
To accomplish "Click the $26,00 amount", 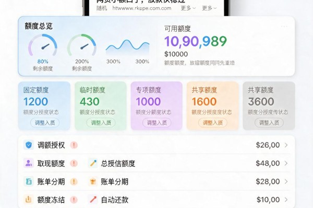I will click(268, 145).
